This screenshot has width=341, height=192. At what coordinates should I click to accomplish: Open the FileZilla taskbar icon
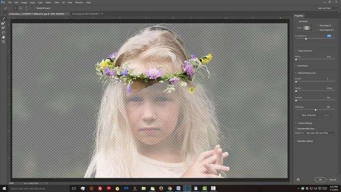pos(100,188)
